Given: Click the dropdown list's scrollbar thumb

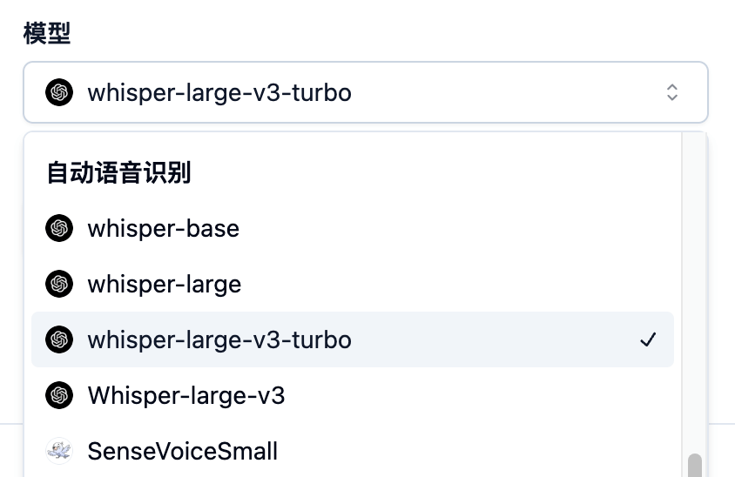Looking at the screenshot, I should point(694,467).
